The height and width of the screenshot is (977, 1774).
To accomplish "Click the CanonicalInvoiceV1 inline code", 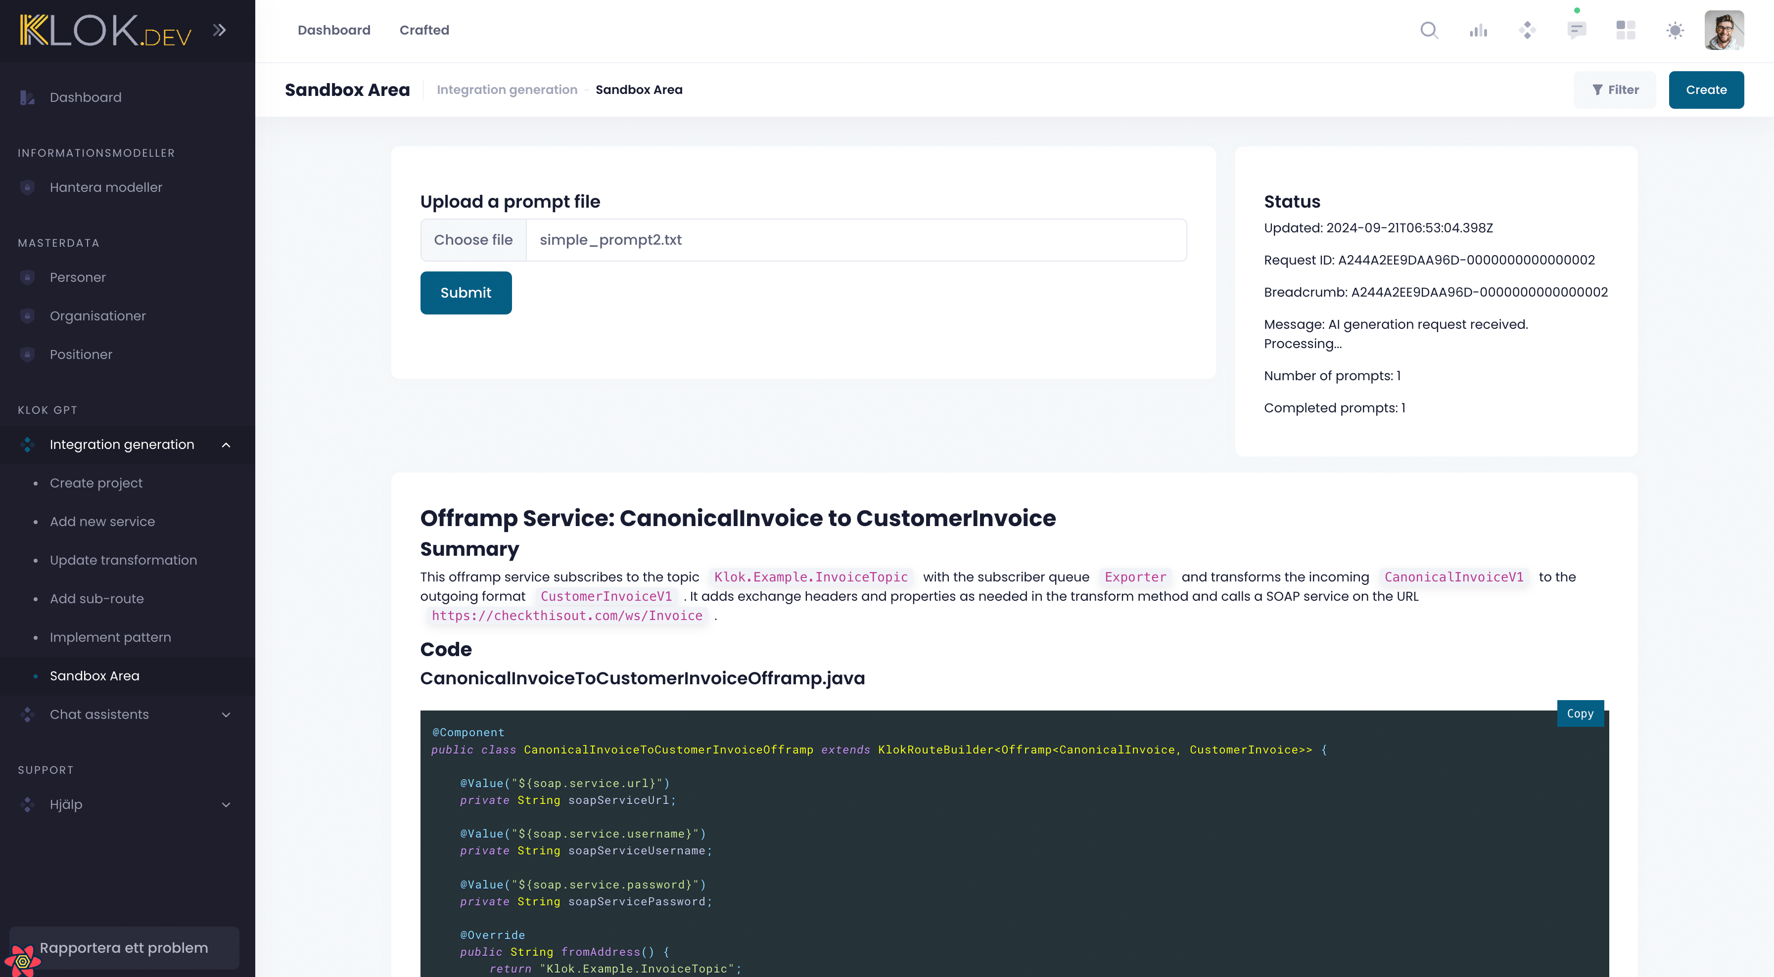I will [1454, 577].
